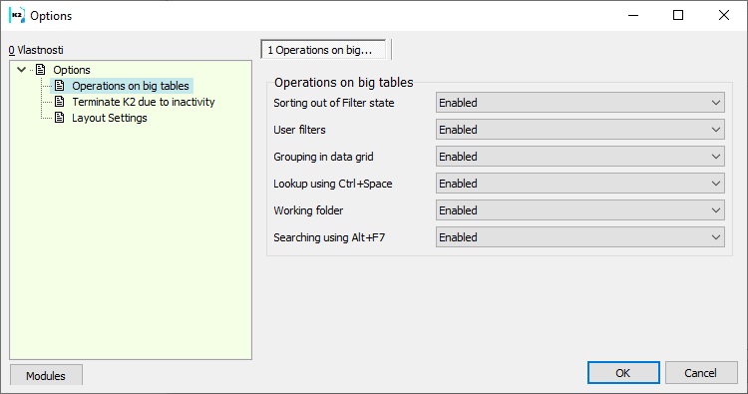Click the Operations on big tables page icon
Image resolution: width=748 pixels, height=394 pixels.
59,86
